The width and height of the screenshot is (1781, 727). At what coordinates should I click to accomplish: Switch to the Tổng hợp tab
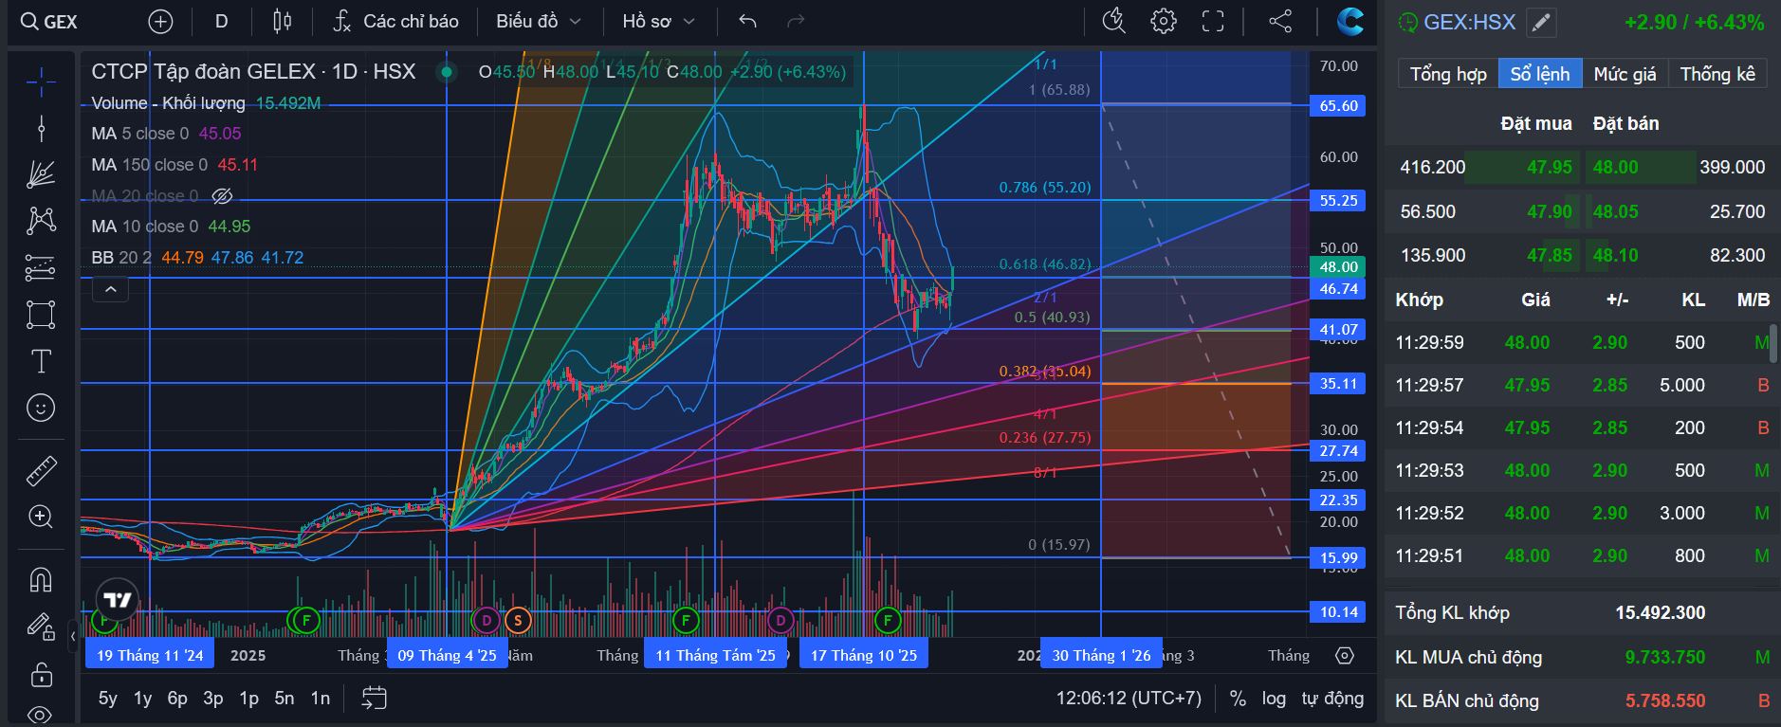click(1448, 74)
